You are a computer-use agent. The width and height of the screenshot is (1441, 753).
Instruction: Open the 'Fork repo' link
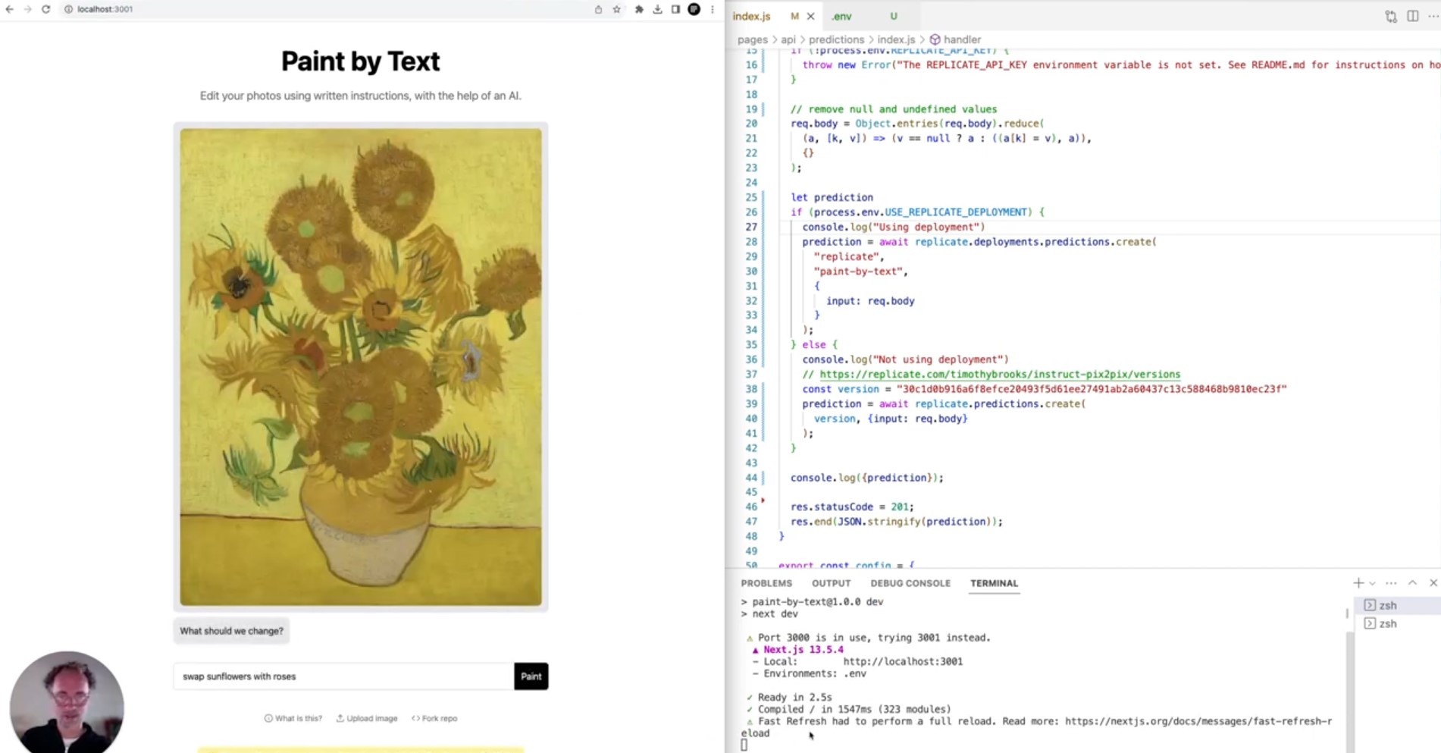click(434, 718)
